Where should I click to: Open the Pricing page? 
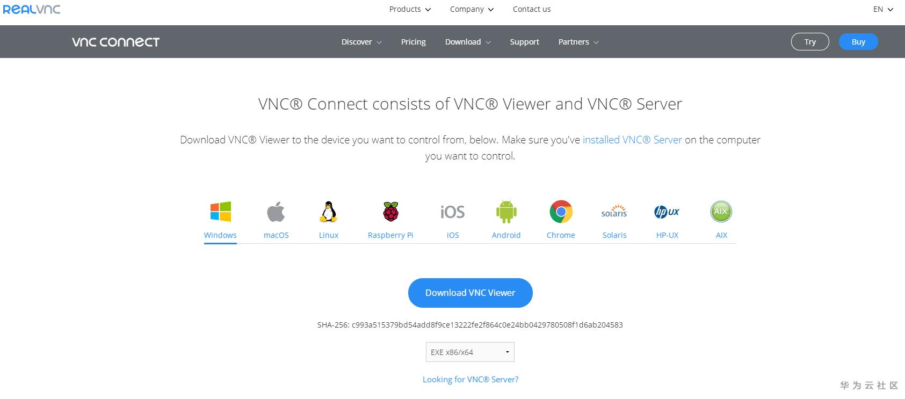413,42
